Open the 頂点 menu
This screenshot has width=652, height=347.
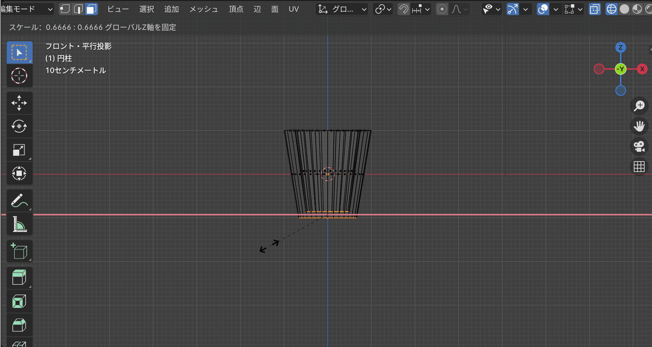tap(236, 9)
